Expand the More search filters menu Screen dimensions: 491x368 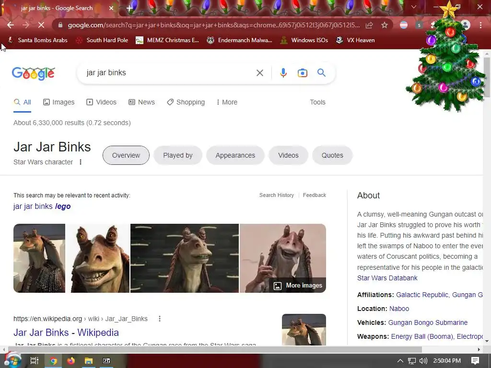[227, 103]
